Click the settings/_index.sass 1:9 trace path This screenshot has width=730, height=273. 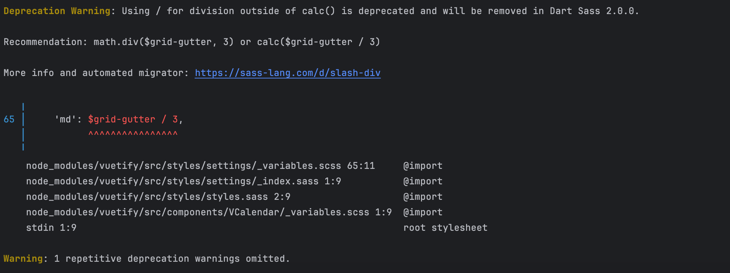183,181
